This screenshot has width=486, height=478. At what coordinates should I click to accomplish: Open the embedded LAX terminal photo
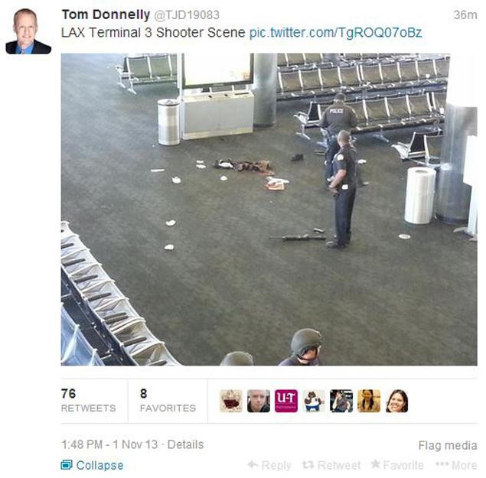click(x=269, y=210)
